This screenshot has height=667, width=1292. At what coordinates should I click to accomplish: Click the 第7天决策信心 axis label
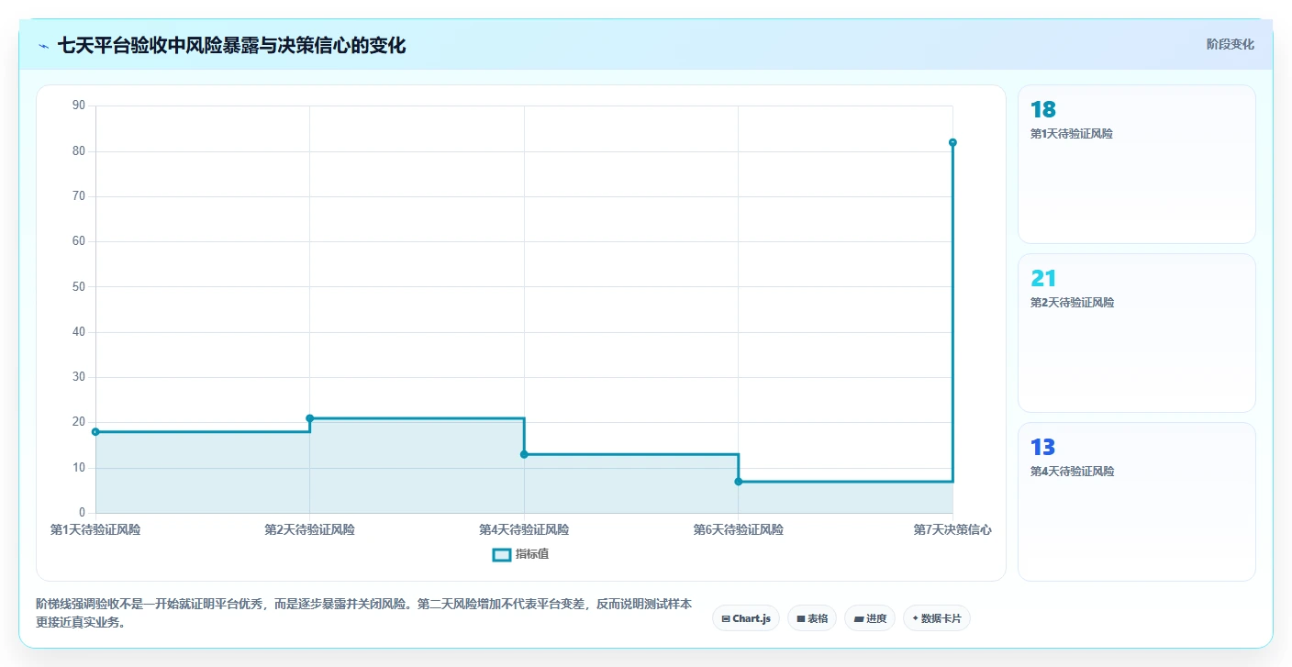pyautogui.click(x=952, y=529)
